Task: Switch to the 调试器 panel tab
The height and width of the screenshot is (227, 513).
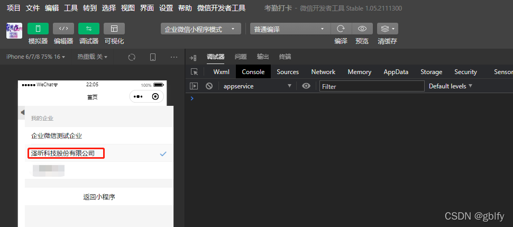Action: pyautogui.click(x=216, y=57)
